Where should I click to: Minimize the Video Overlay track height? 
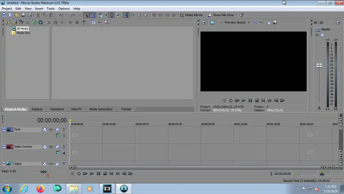[4, 147]
